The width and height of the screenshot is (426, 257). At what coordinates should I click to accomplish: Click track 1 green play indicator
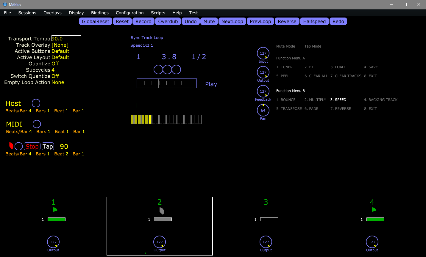[55, 210]
